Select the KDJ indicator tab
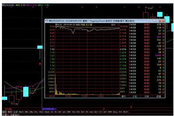The width and height of the screenshot is (174, 116). (x=96, y=112)
